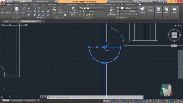Screen dimensions: 183x103
Task: Activate the Explode (Descomponer) tool
Action: [48, 11]
